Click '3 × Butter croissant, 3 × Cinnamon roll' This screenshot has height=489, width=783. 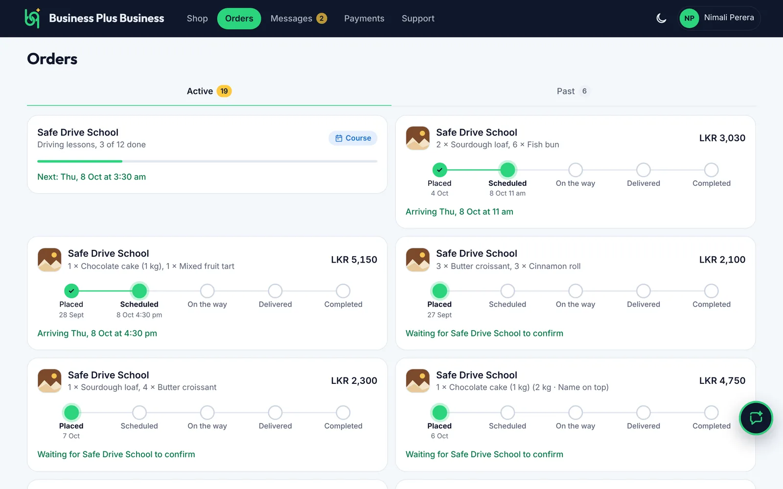tap(508, 267)
